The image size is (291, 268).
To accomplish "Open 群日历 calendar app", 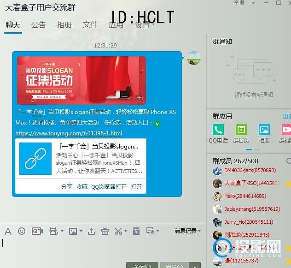I will [x=241, y=130].
